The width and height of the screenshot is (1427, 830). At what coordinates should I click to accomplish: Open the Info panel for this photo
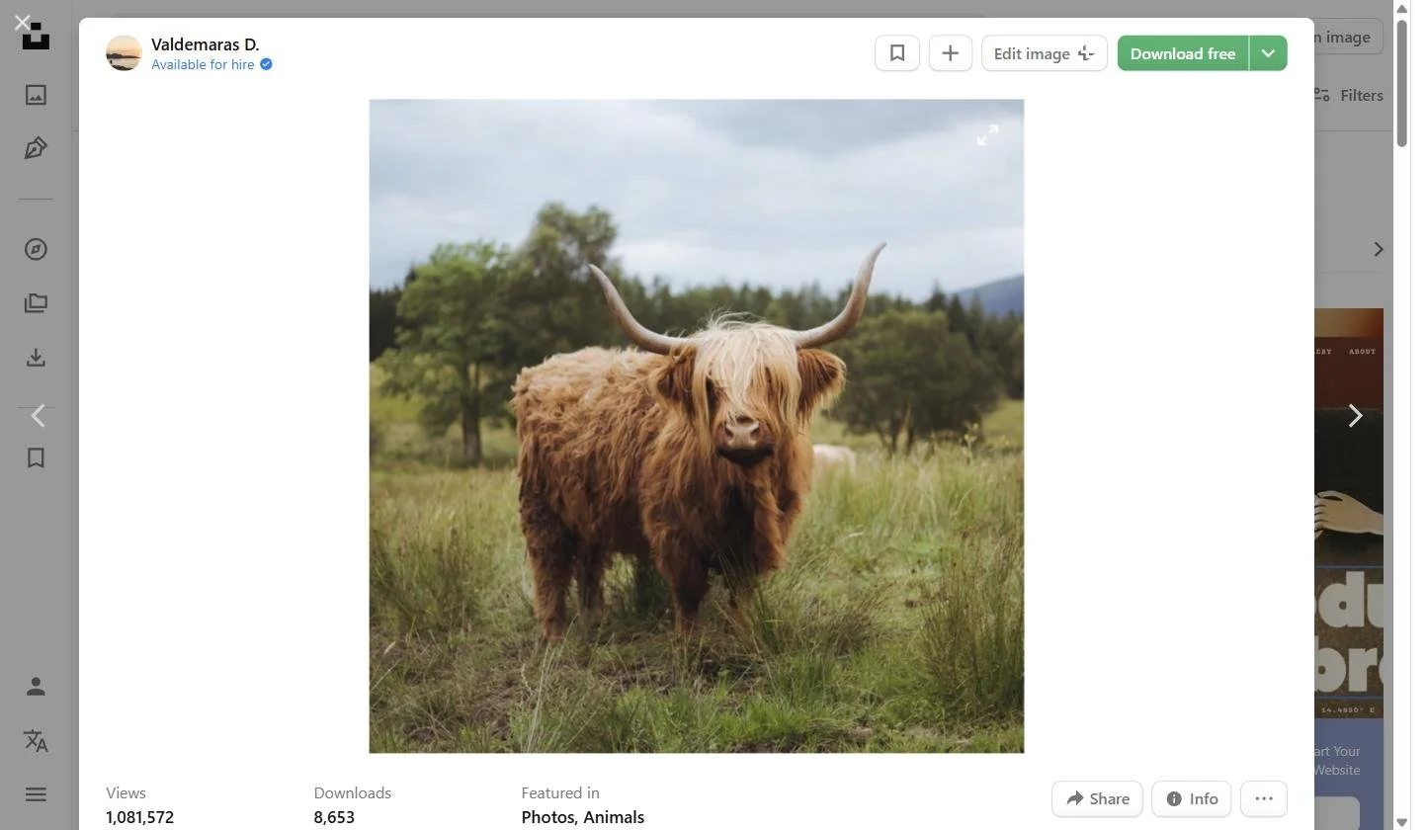point(1191,798)
